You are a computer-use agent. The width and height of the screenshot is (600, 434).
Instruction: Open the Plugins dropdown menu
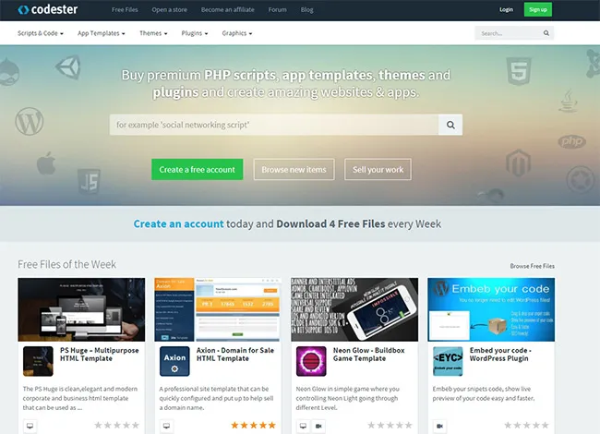coord(194,33)
